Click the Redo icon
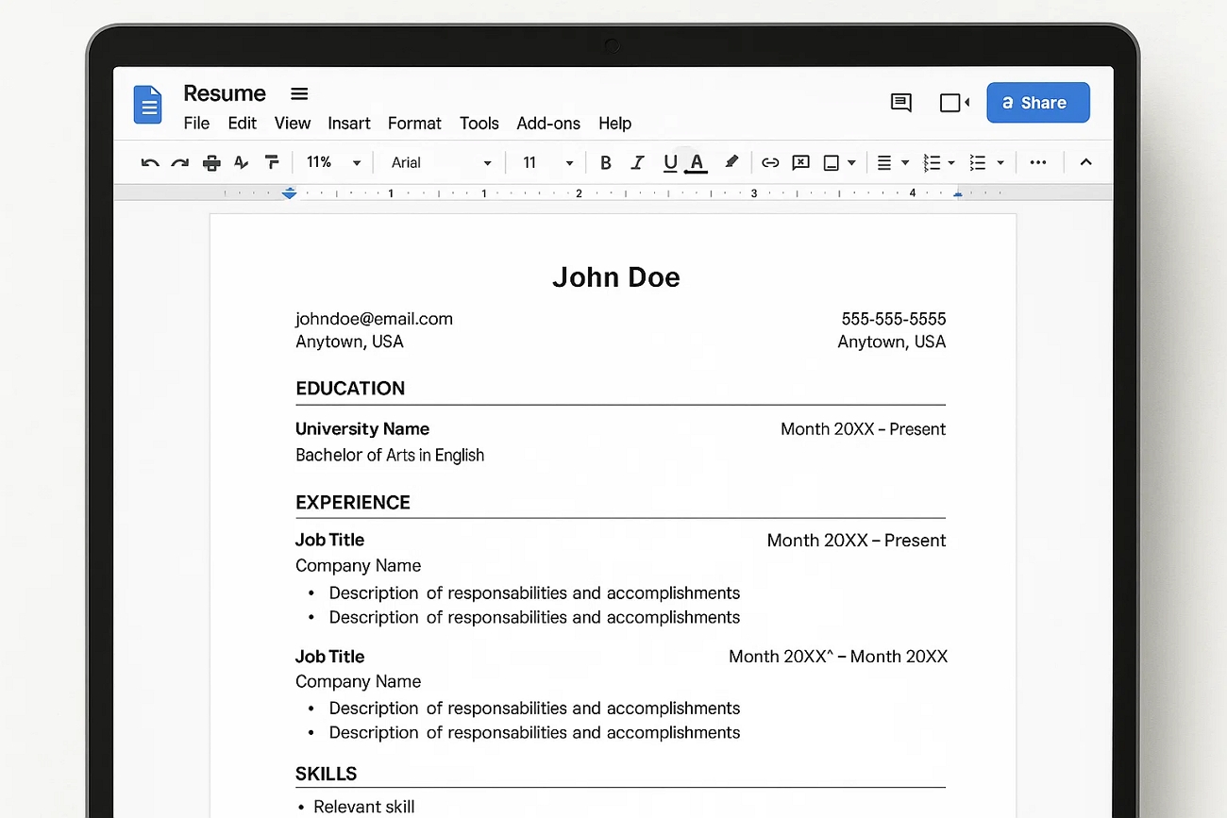1227x818 pixels. click(180, 161)
